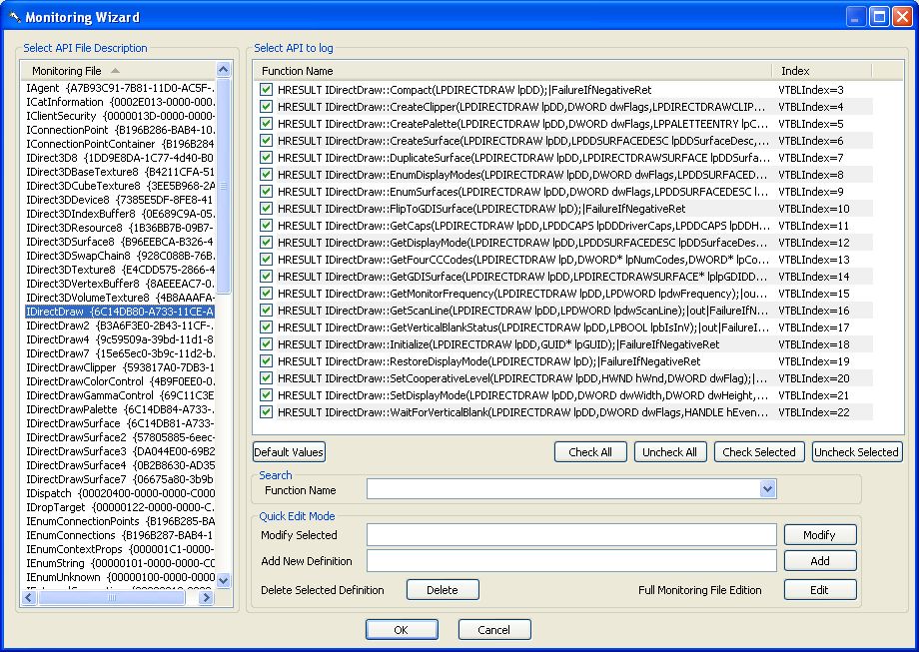The width and height of the screenshot is (919, 652).
Task: Toggle the EnumSurfaces checkbox
Action: coord(266,192)
